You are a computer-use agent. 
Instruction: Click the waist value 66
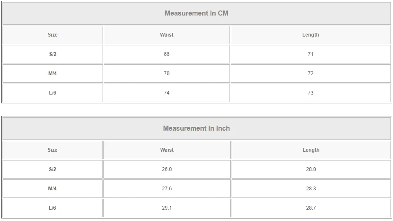pos(166,54)
